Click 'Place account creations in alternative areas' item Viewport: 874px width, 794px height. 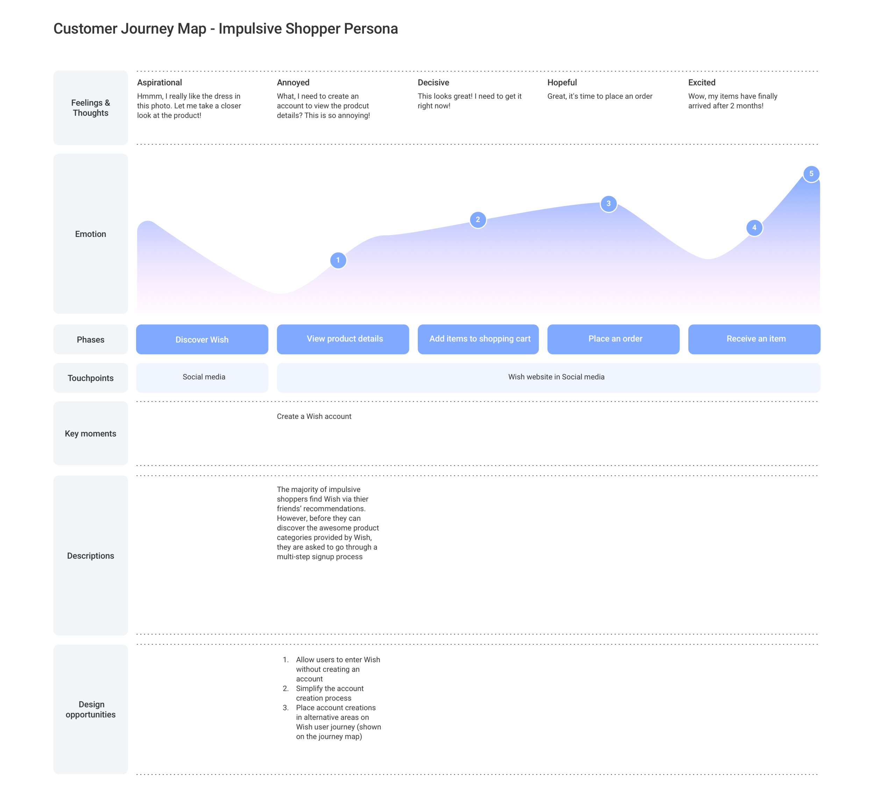pos(332,722)
